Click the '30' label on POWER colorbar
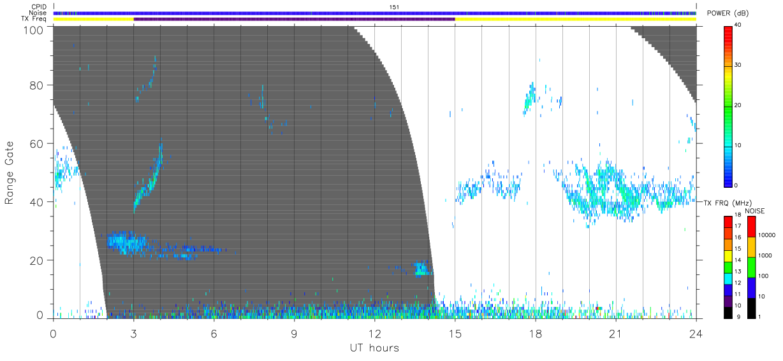 tap(738, 65)
